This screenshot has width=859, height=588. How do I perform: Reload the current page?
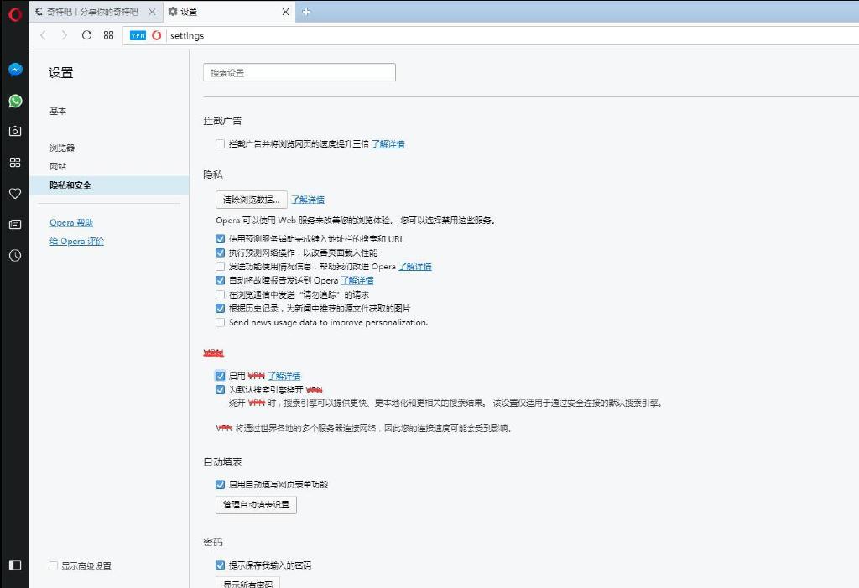[x=86, y=35]
